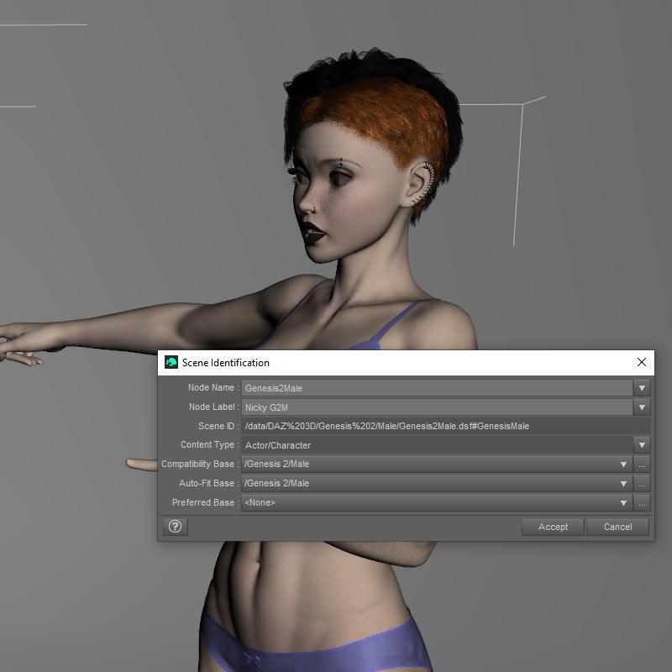This screenshot has height=672, width=672.
Task: Open the Content Type dropdown arrow
Action: tap(642, 445)
